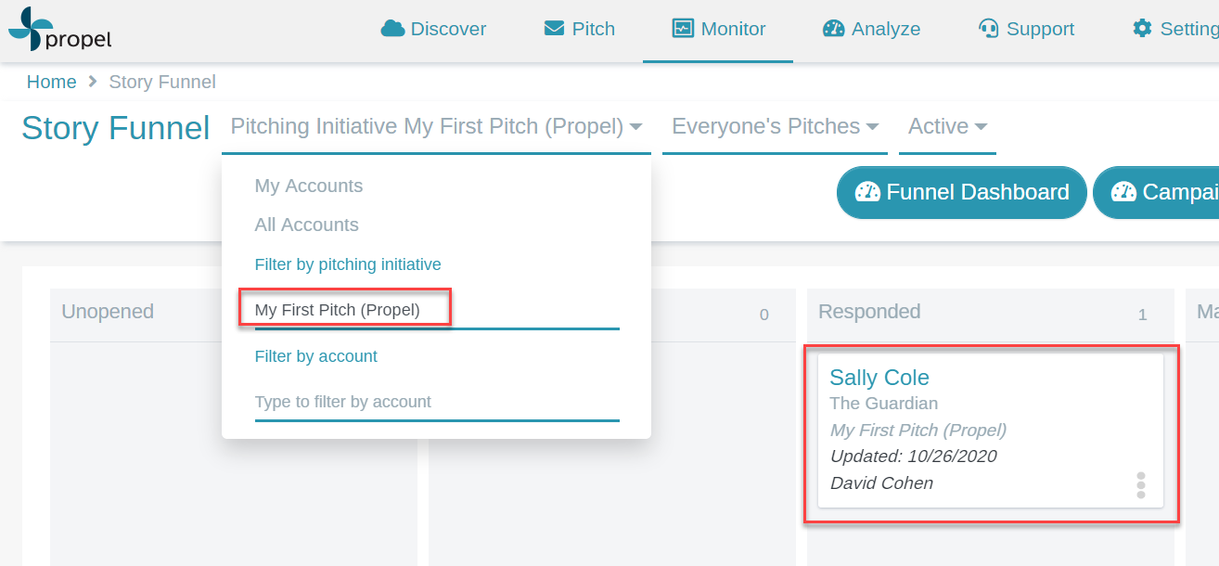Click the Analyze gauge icon
This screenshot has width=1219, height=566.
(x=833, y=29)
